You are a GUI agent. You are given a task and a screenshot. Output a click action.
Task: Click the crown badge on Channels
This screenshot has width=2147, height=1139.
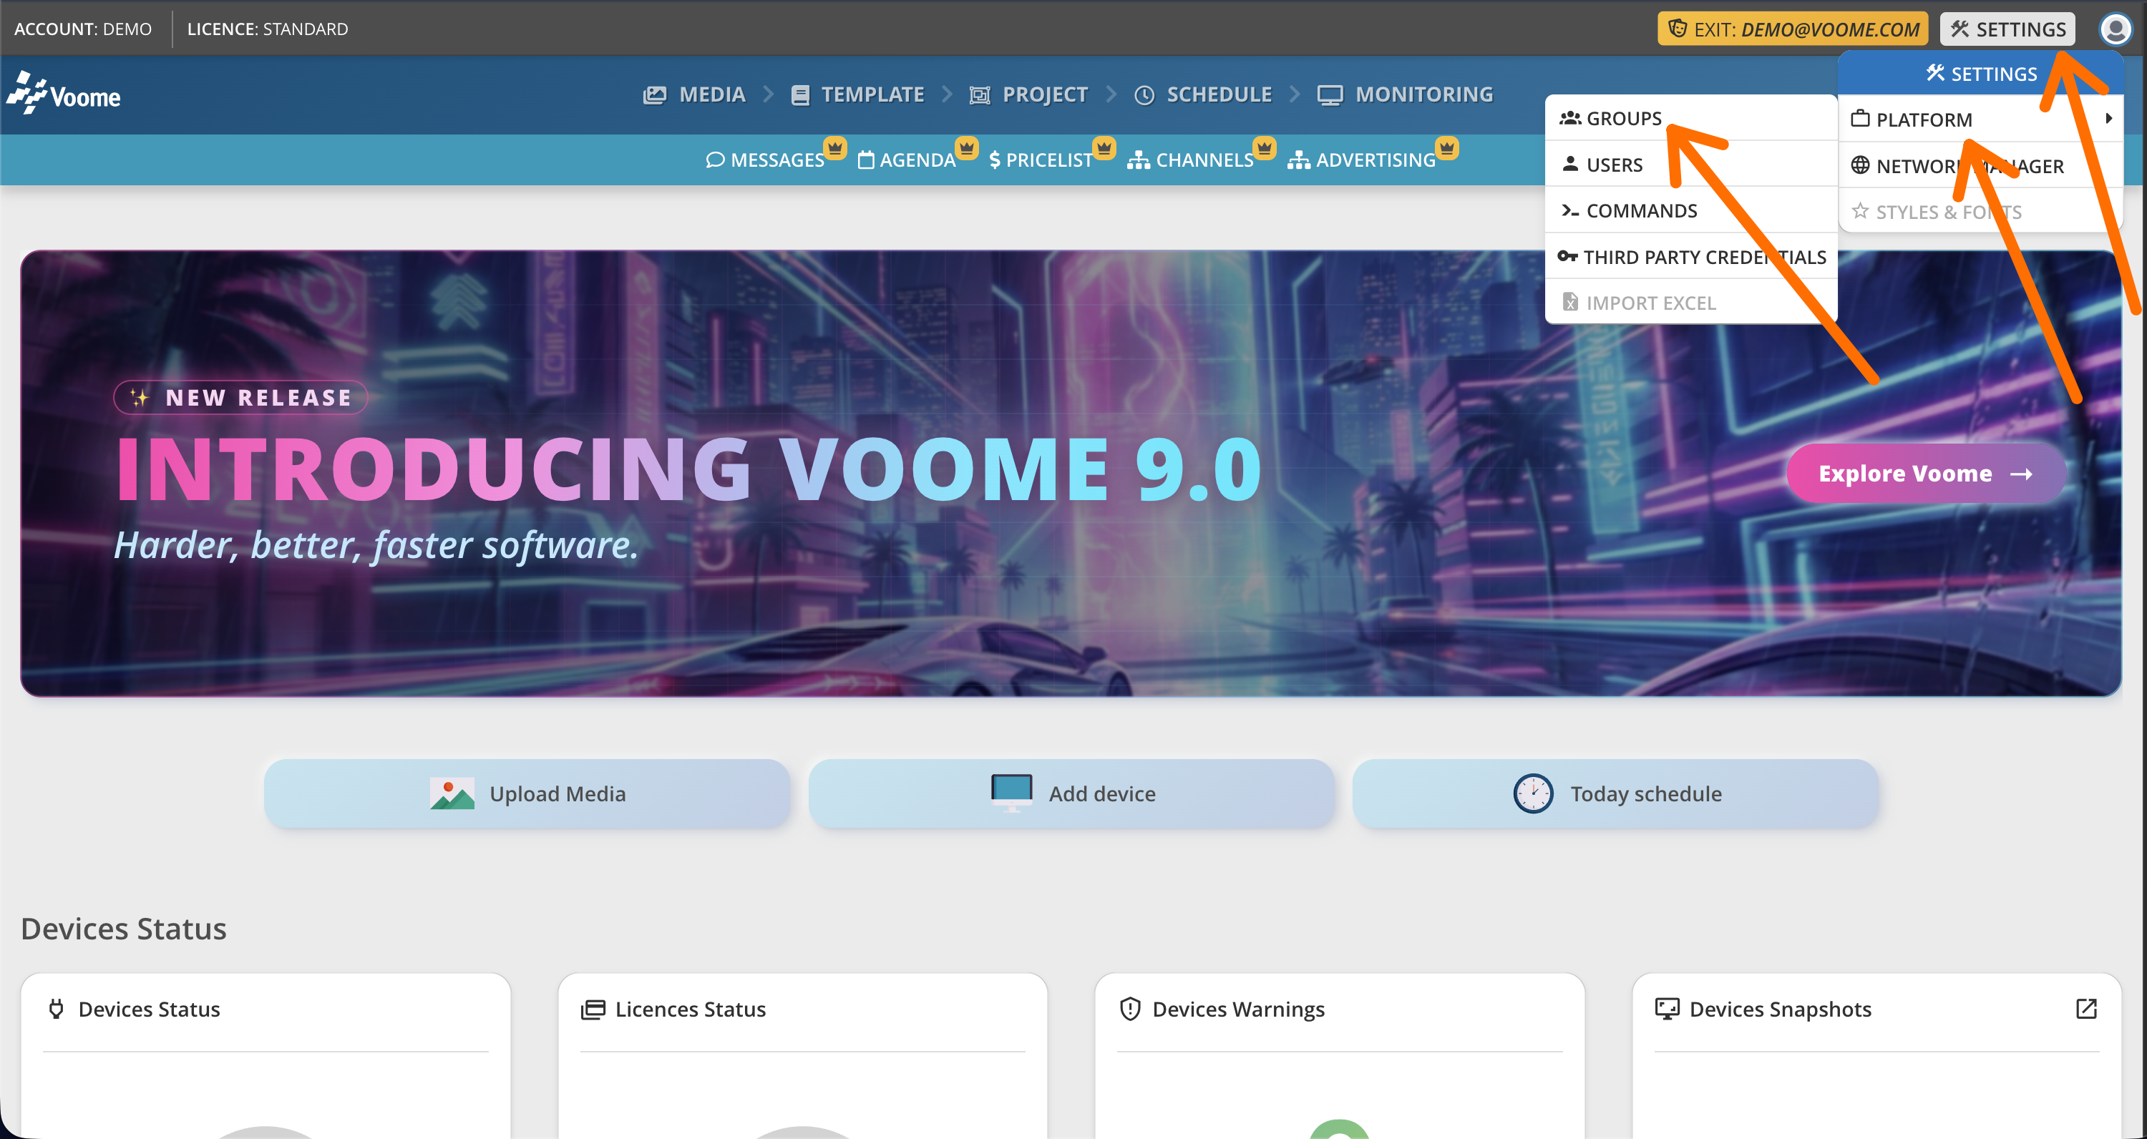[1265, 147]
